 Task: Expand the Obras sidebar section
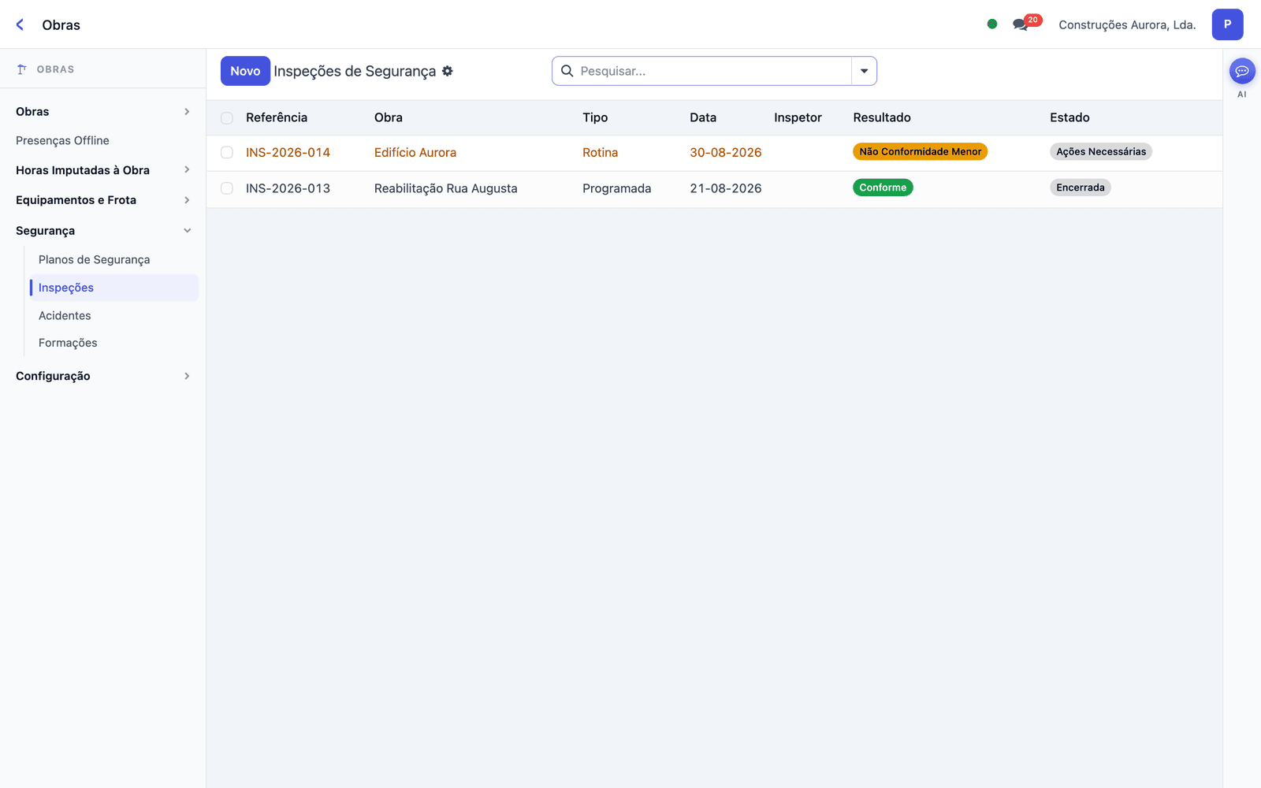[x=102, y=112]
